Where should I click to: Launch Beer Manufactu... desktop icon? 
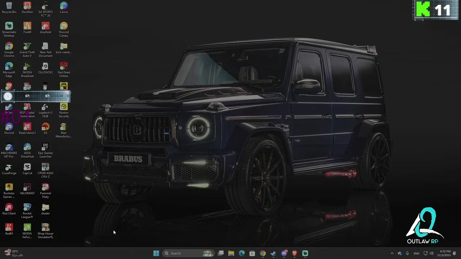[64, 130]
